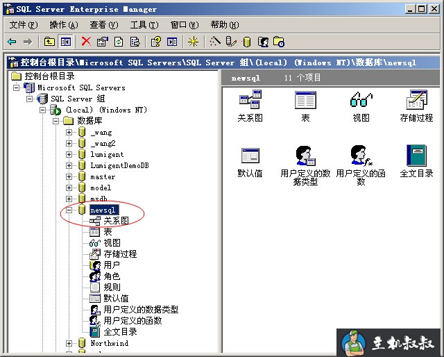Collapse the (local) (Windows NT) server node
This screenshot has height=357, width=444.
[42, 110]
